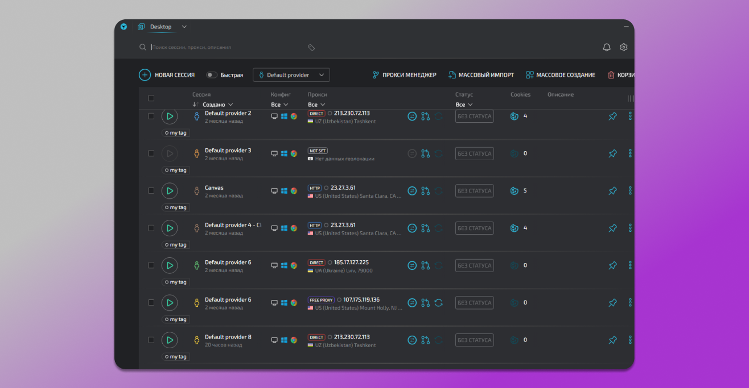Screen dimensions: 749x388
Task: Open Прокси менеджер from toolbar
Action: pos(404,75)
